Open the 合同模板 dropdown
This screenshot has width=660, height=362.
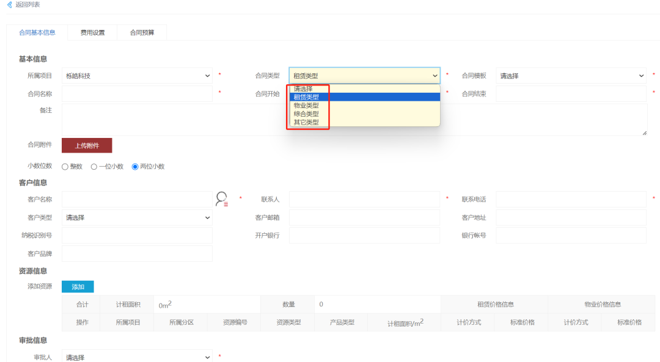(x=571, y=76)
